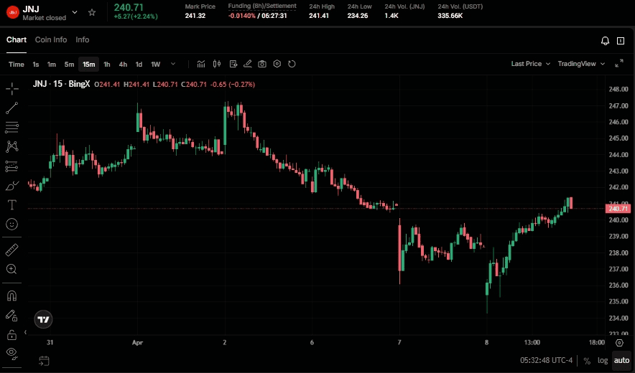Click the zoom in magnifier tool
This screenshot has width=635, height=373.
click(x=12, y=269)
